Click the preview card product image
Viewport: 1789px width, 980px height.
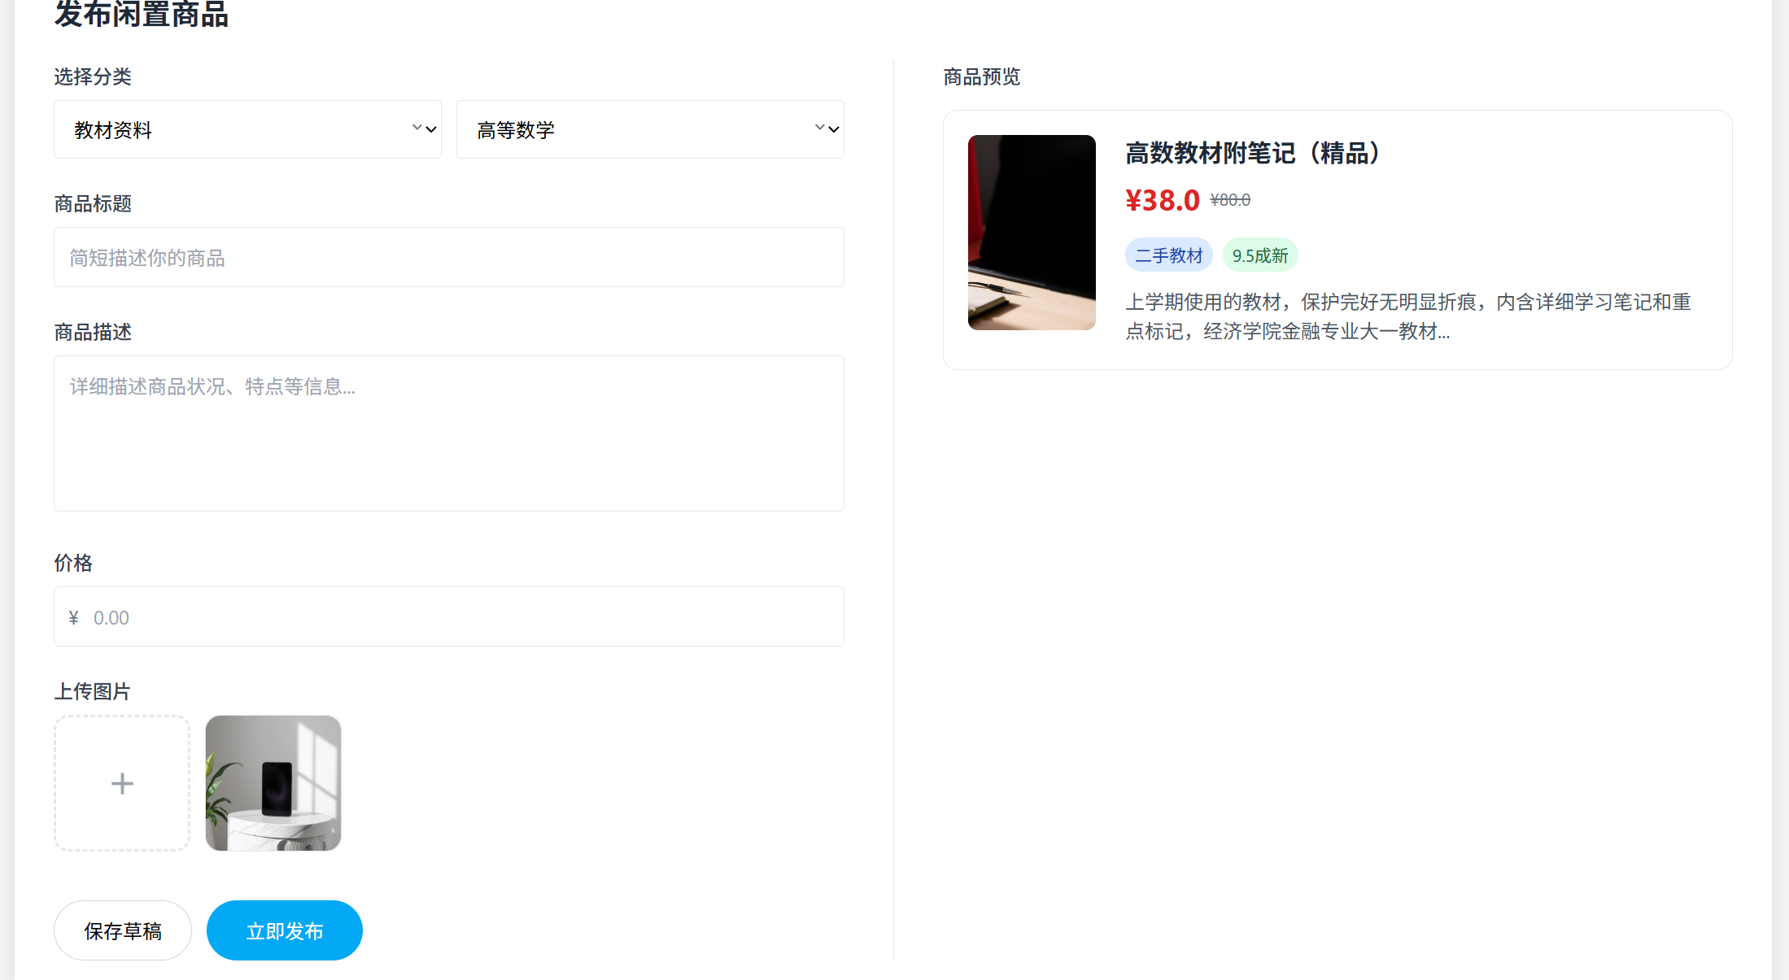[x=1032, y=233]
